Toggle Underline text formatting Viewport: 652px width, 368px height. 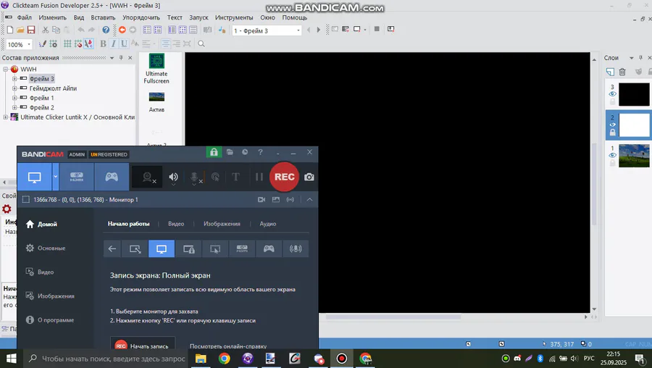tap(123, 43)
